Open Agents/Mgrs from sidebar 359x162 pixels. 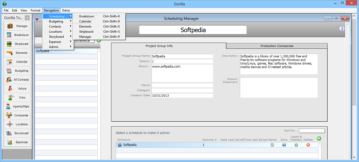(x=17, y=106)
